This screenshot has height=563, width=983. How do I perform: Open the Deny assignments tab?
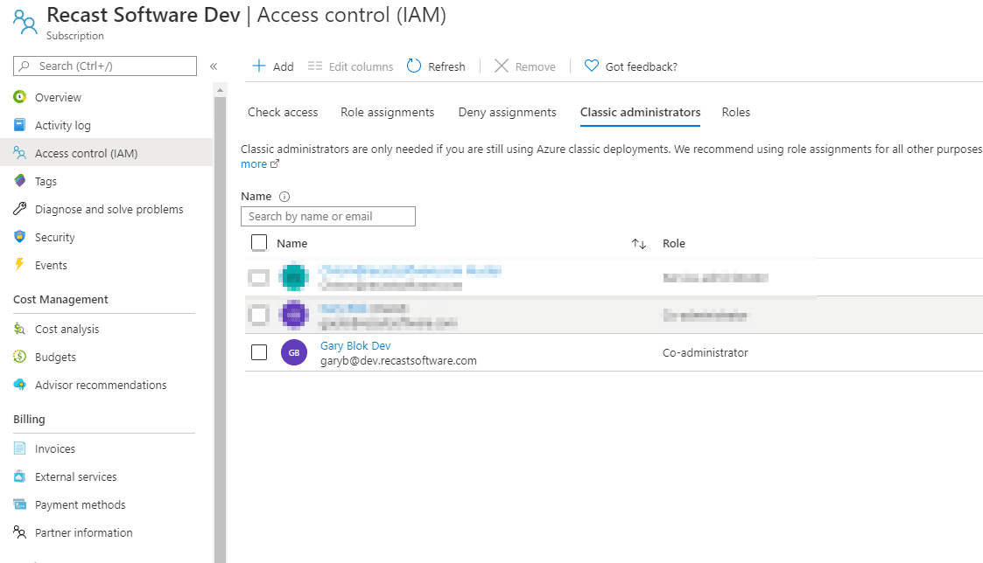click(x=507, y=112)
